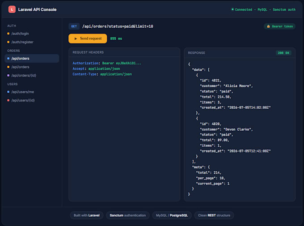Click the Sanctum authentication chip

[127, 215]
